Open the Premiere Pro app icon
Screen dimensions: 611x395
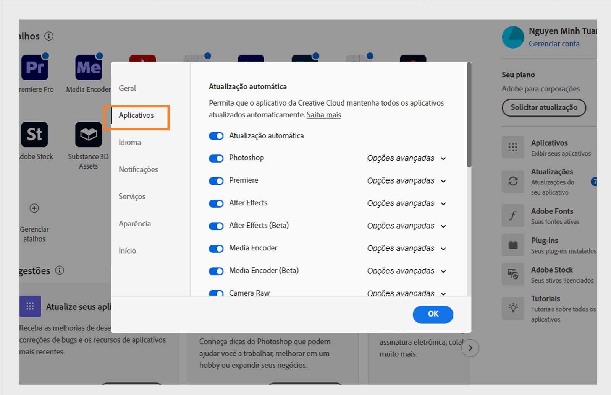coord(35,67)
